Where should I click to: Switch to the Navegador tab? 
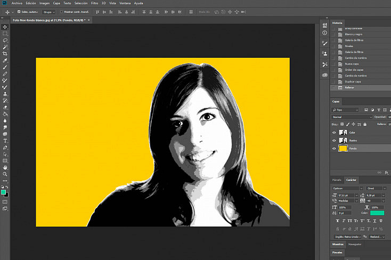355,245
